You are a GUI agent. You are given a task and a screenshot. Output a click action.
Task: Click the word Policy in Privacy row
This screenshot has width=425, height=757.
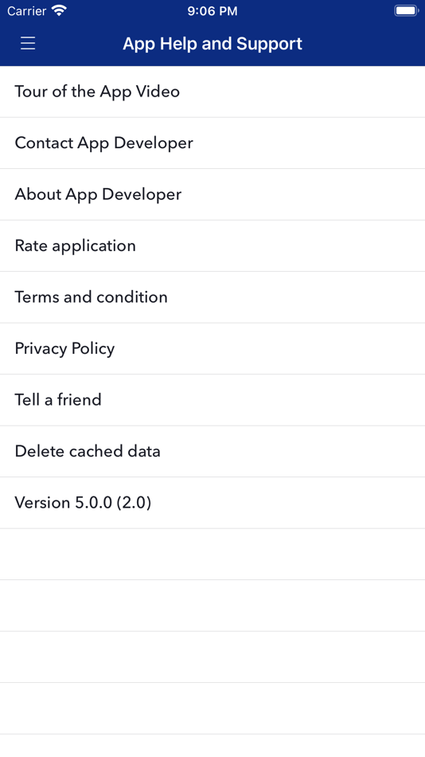(x=92, y=348)
